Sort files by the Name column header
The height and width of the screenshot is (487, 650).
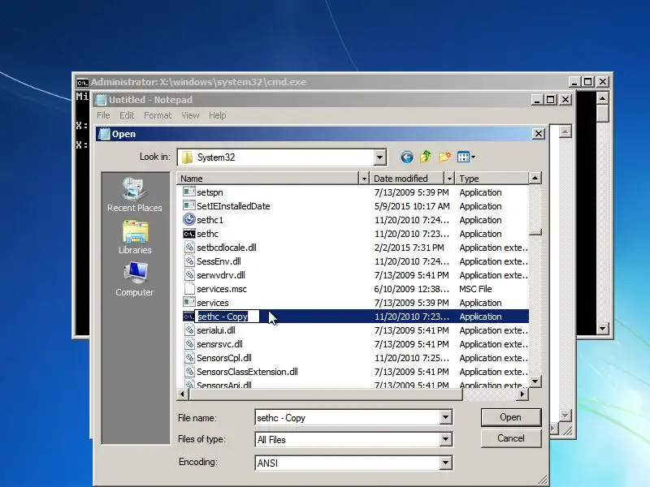click(x=268, y=179)
